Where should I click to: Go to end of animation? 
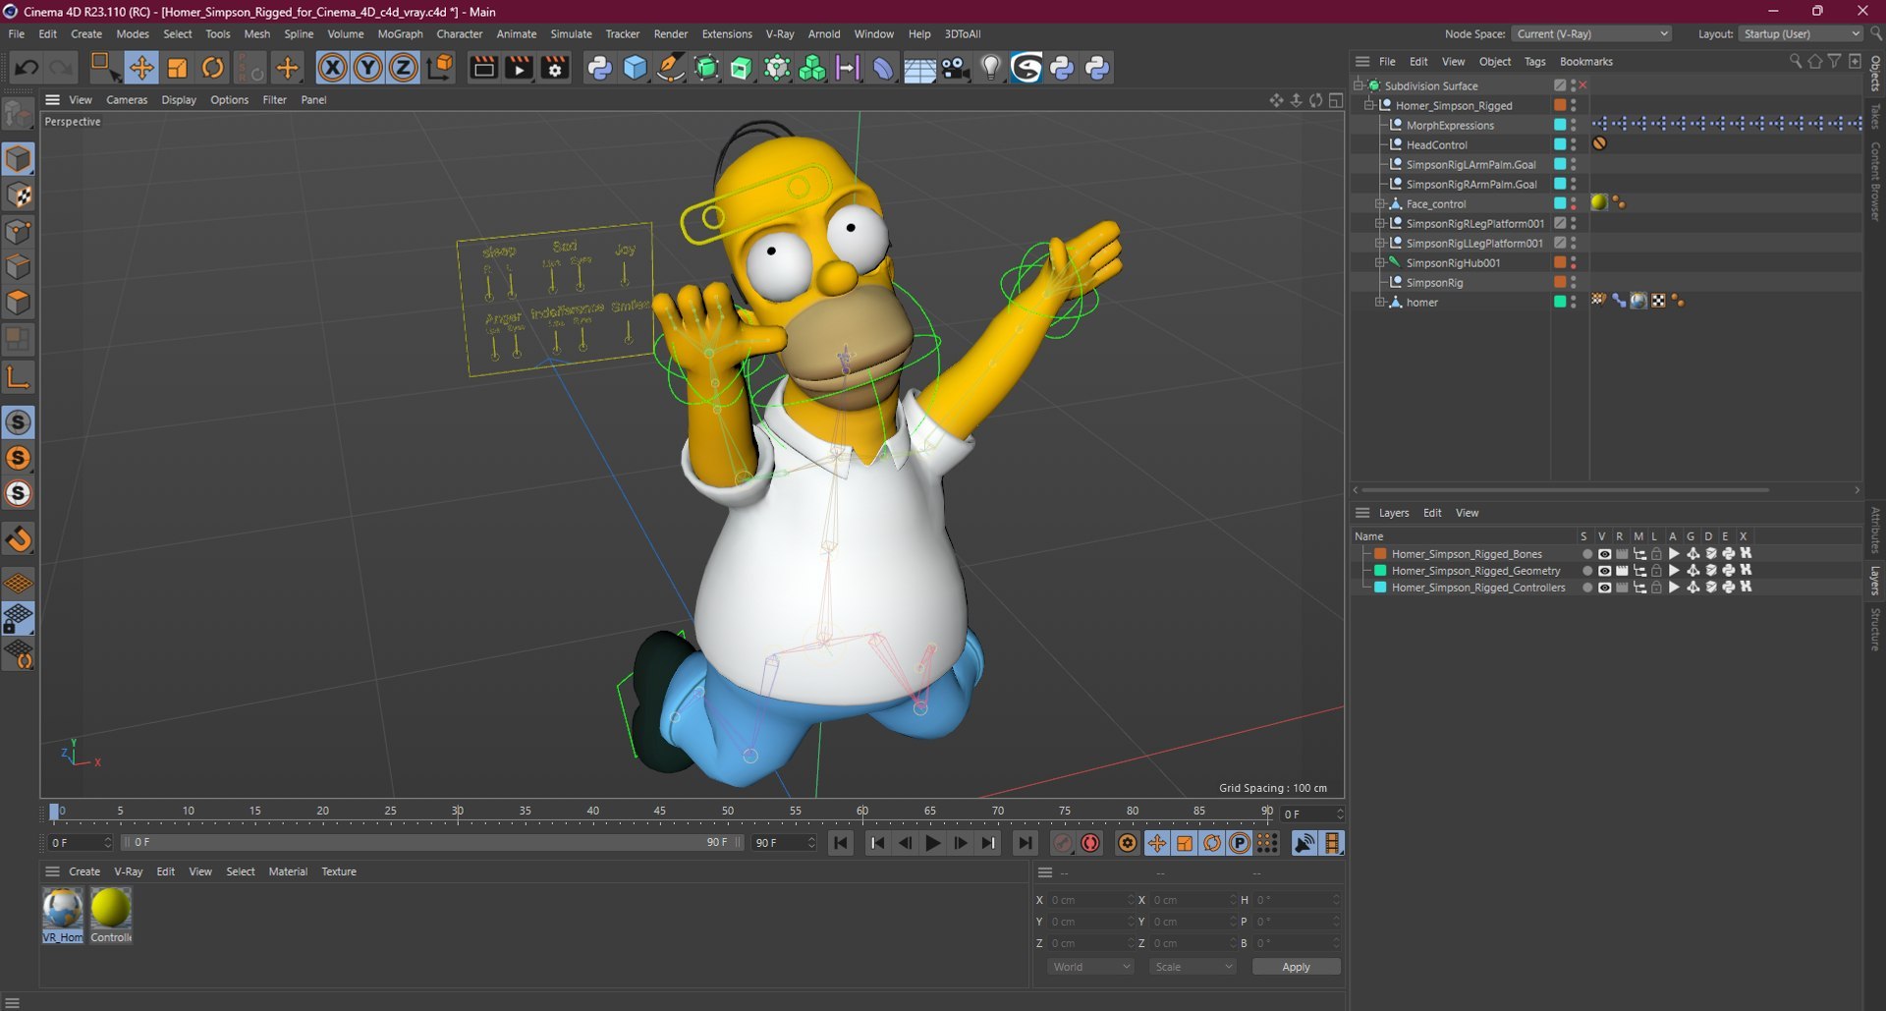click(1025, 843)
